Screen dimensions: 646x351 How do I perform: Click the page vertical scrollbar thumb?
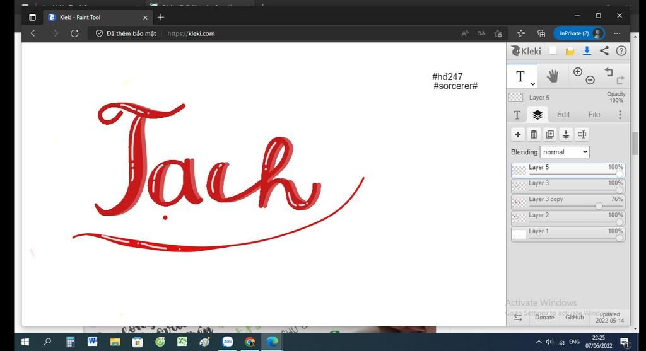(x=635, y=144)
